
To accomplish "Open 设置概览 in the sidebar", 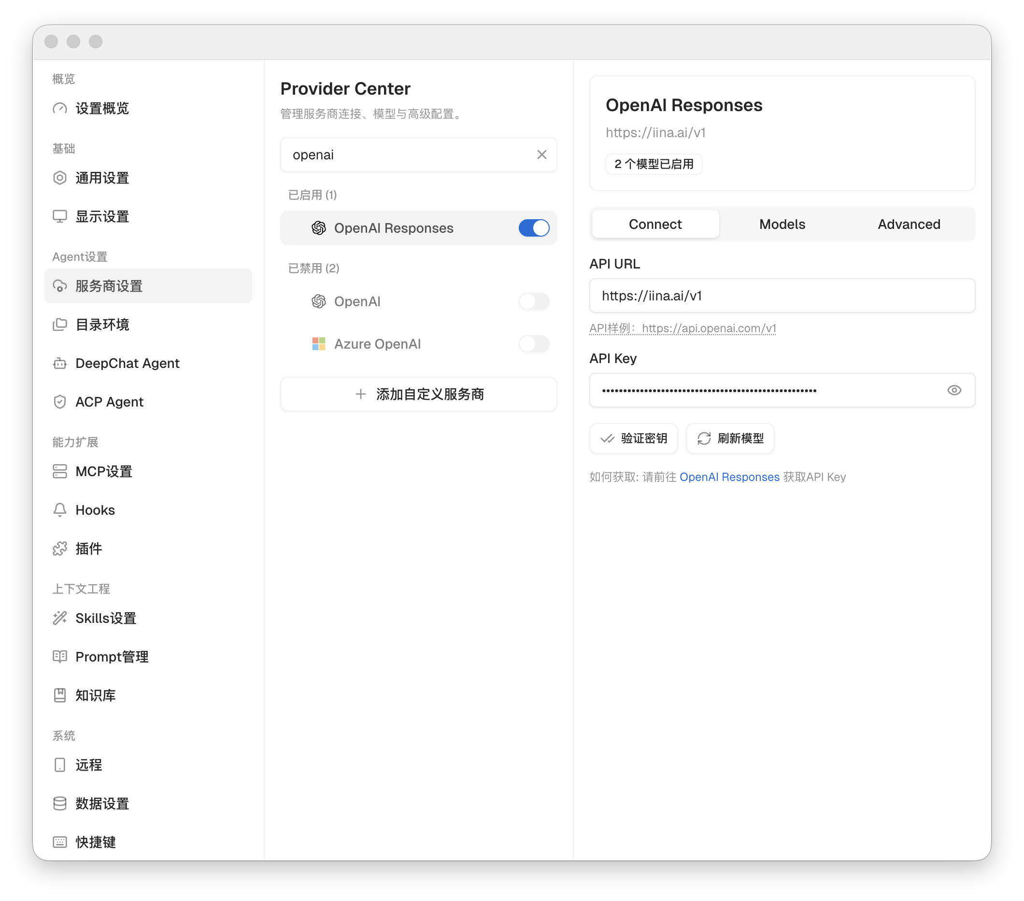I will (x=148, y=108).
